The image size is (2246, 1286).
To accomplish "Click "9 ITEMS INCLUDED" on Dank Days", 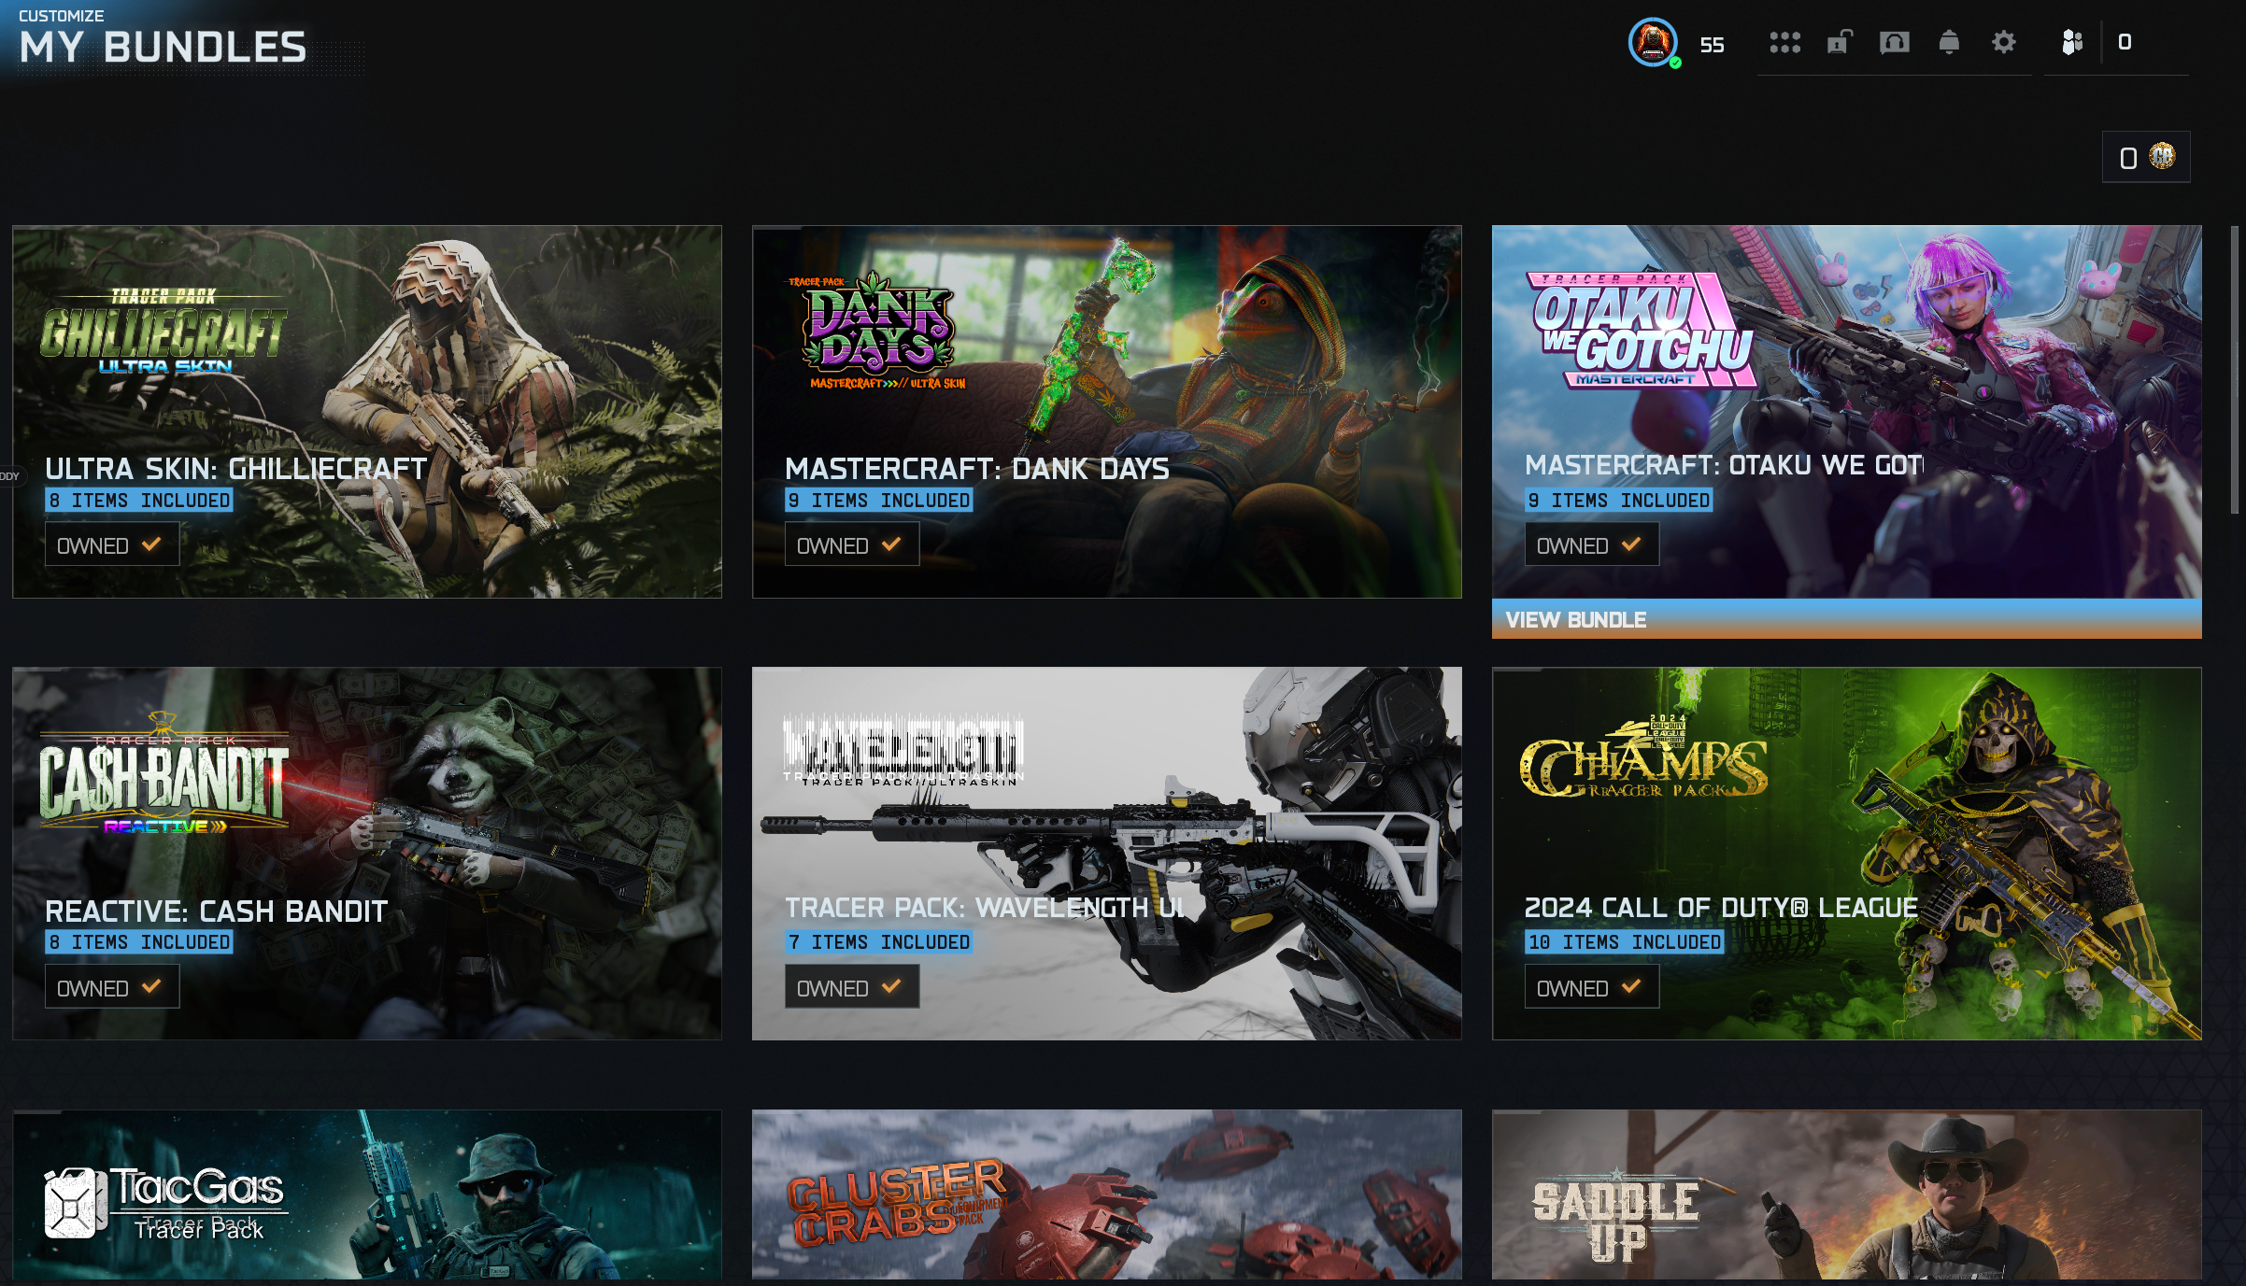I will 879,501.
